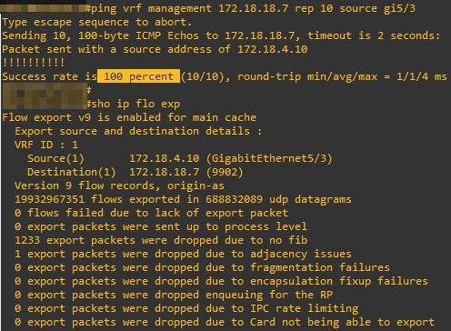
Task: Click the IPC rate limiting line
Action: 186,308
